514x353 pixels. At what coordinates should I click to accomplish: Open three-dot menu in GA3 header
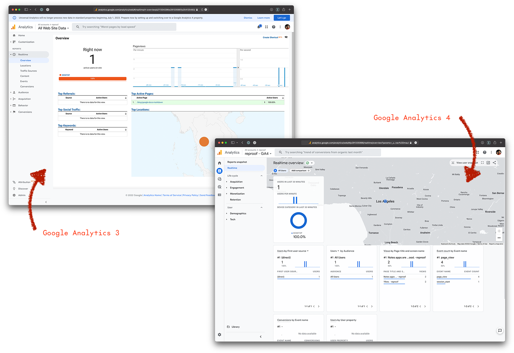[x=280, y=27]
